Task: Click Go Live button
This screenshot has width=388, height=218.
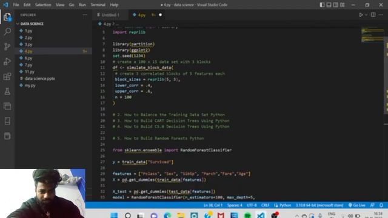Action: coord(357,205)
